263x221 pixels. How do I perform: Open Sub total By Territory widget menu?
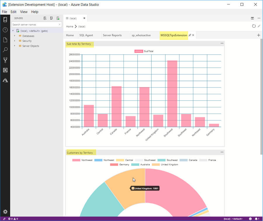pos(222,43)
